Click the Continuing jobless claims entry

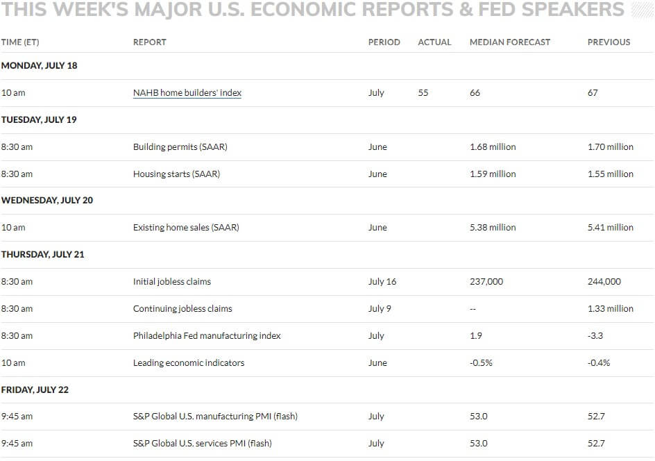[x=182, y=309]
